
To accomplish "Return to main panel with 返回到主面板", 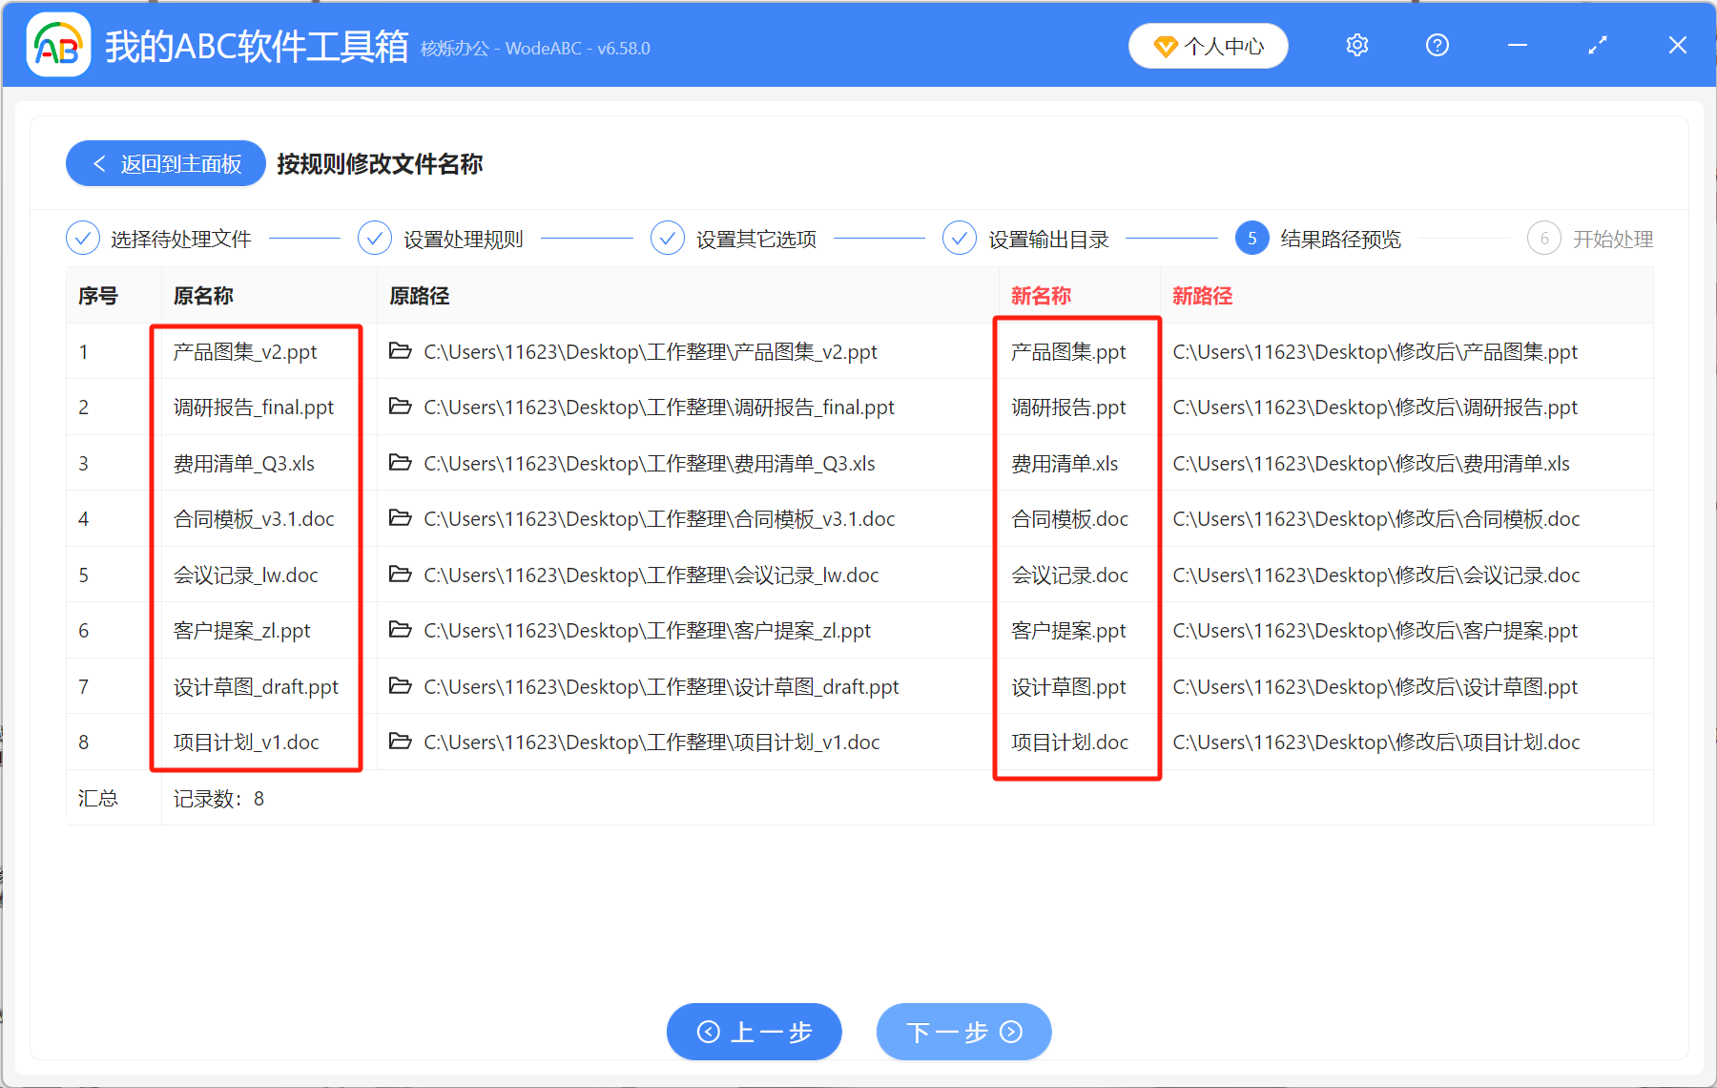I will pyautogui.click(x=166, y=164).
